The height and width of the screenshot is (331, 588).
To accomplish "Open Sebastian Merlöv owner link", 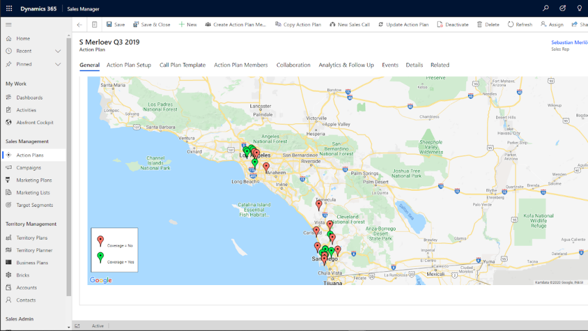I will (x=569, y=43).
